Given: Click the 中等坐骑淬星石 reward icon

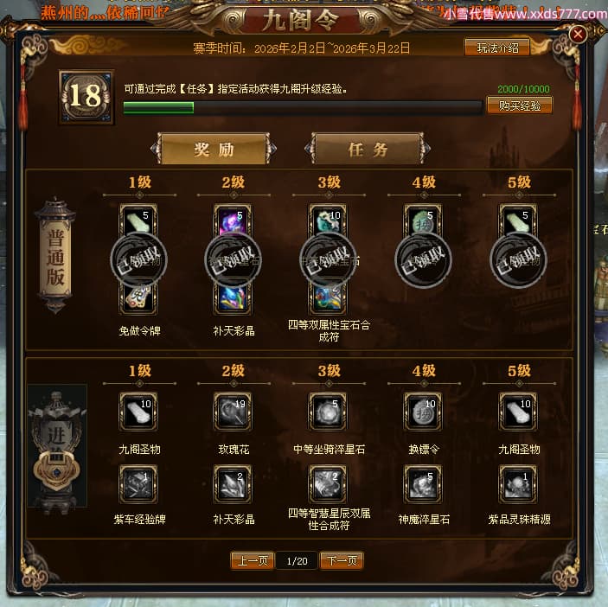Looking at the screenshot, I should [x=328, y=412].
